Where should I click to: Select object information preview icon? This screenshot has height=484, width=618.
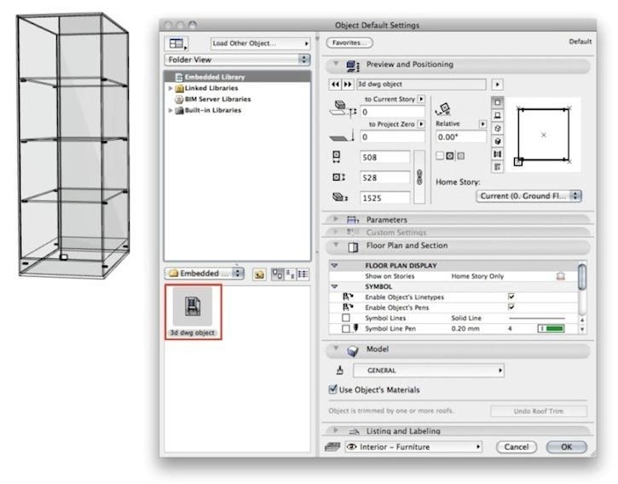tap(498, 167)
